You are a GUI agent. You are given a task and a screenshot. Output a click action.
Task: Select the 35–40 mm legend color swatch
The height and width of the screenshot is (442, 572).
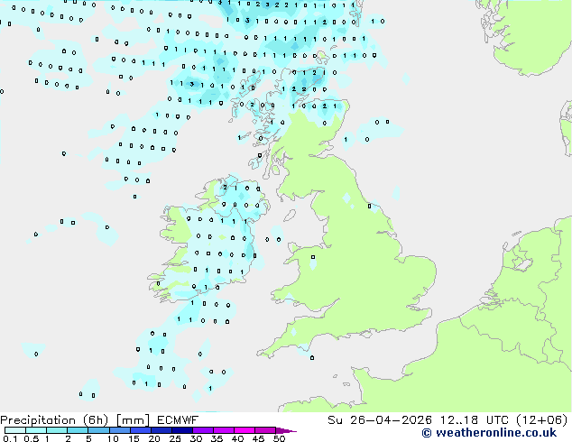click(223, 430)
